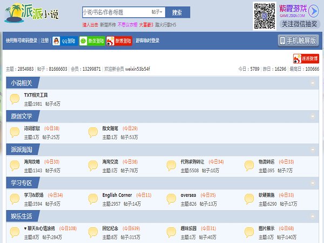Collapse the 小说相关 section
Image resolution: width=324 pixels, height=243 pixels.
point(313,83)
